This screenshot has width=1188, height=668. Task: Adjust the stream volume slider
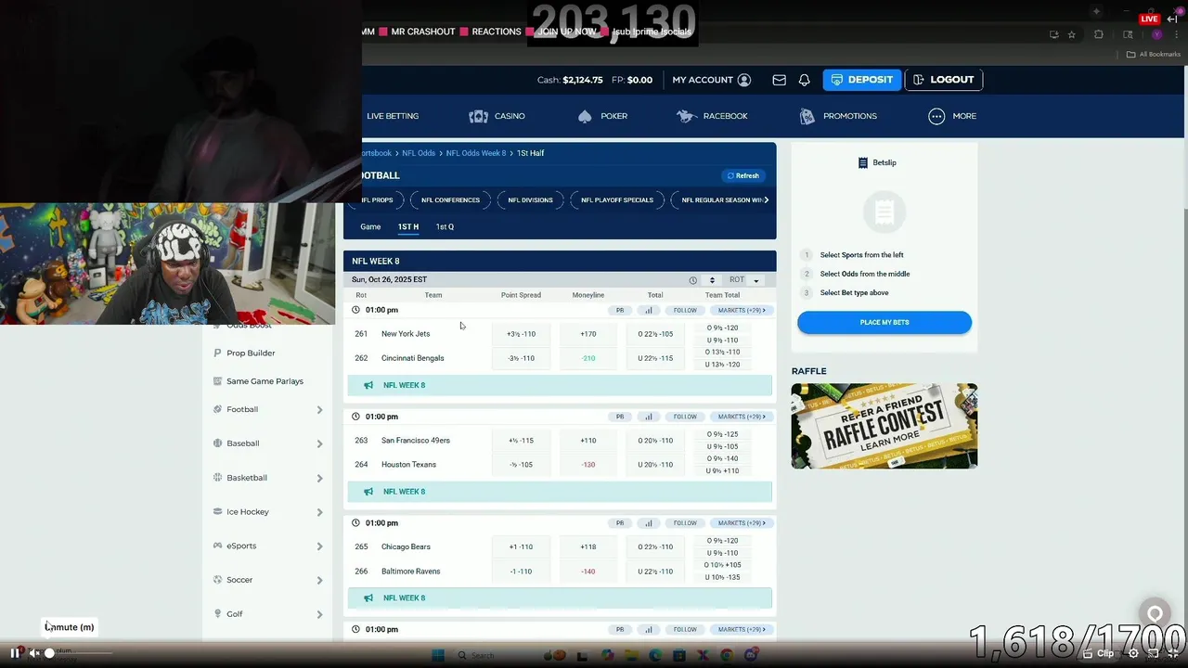[79, 653]
